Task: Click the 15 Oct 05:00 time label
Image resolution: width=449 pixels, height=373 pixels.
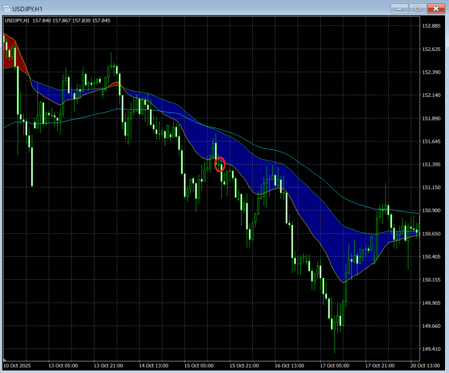Action: tap(199, 365)
